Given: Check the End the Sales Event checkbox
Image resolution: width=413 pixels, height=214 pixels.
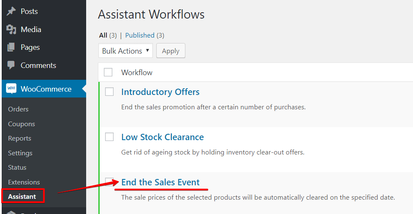Looking at the screenshot, I should click(x=109, y=181).
